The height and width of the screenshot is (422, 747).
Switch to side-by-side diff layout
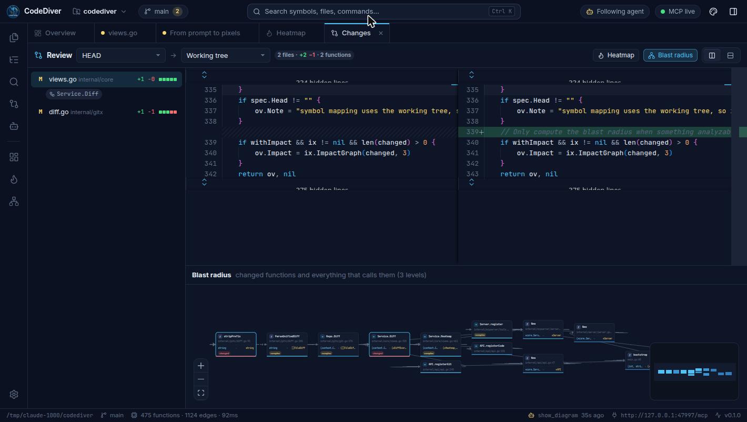(712, 55)
